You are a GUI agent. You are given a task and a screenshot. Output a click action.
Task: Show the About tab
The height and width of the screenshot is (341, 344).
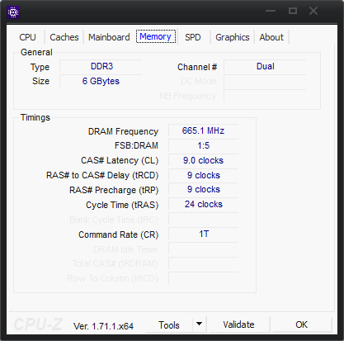[271, 37]
